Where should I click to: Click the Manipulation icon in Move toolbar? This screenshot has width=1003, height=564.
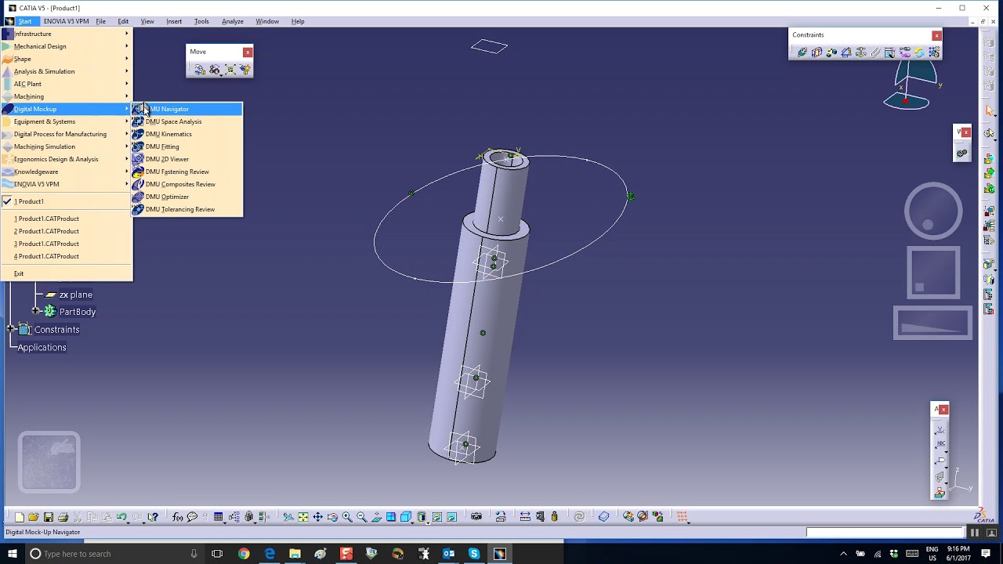click(200, 70)
